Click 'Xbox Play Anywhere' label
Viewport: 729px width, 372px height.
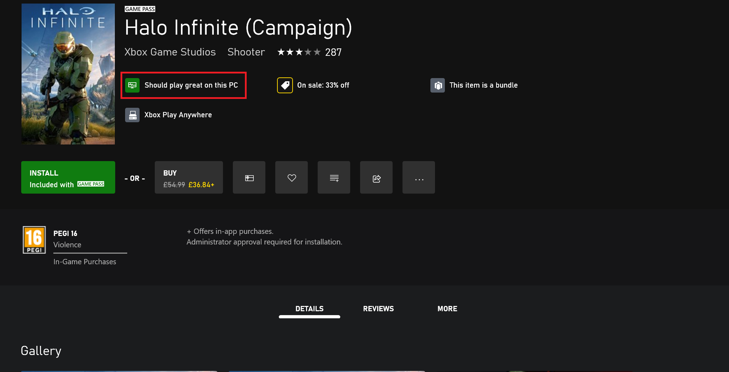pyautogui.click(x=178, y=115)
